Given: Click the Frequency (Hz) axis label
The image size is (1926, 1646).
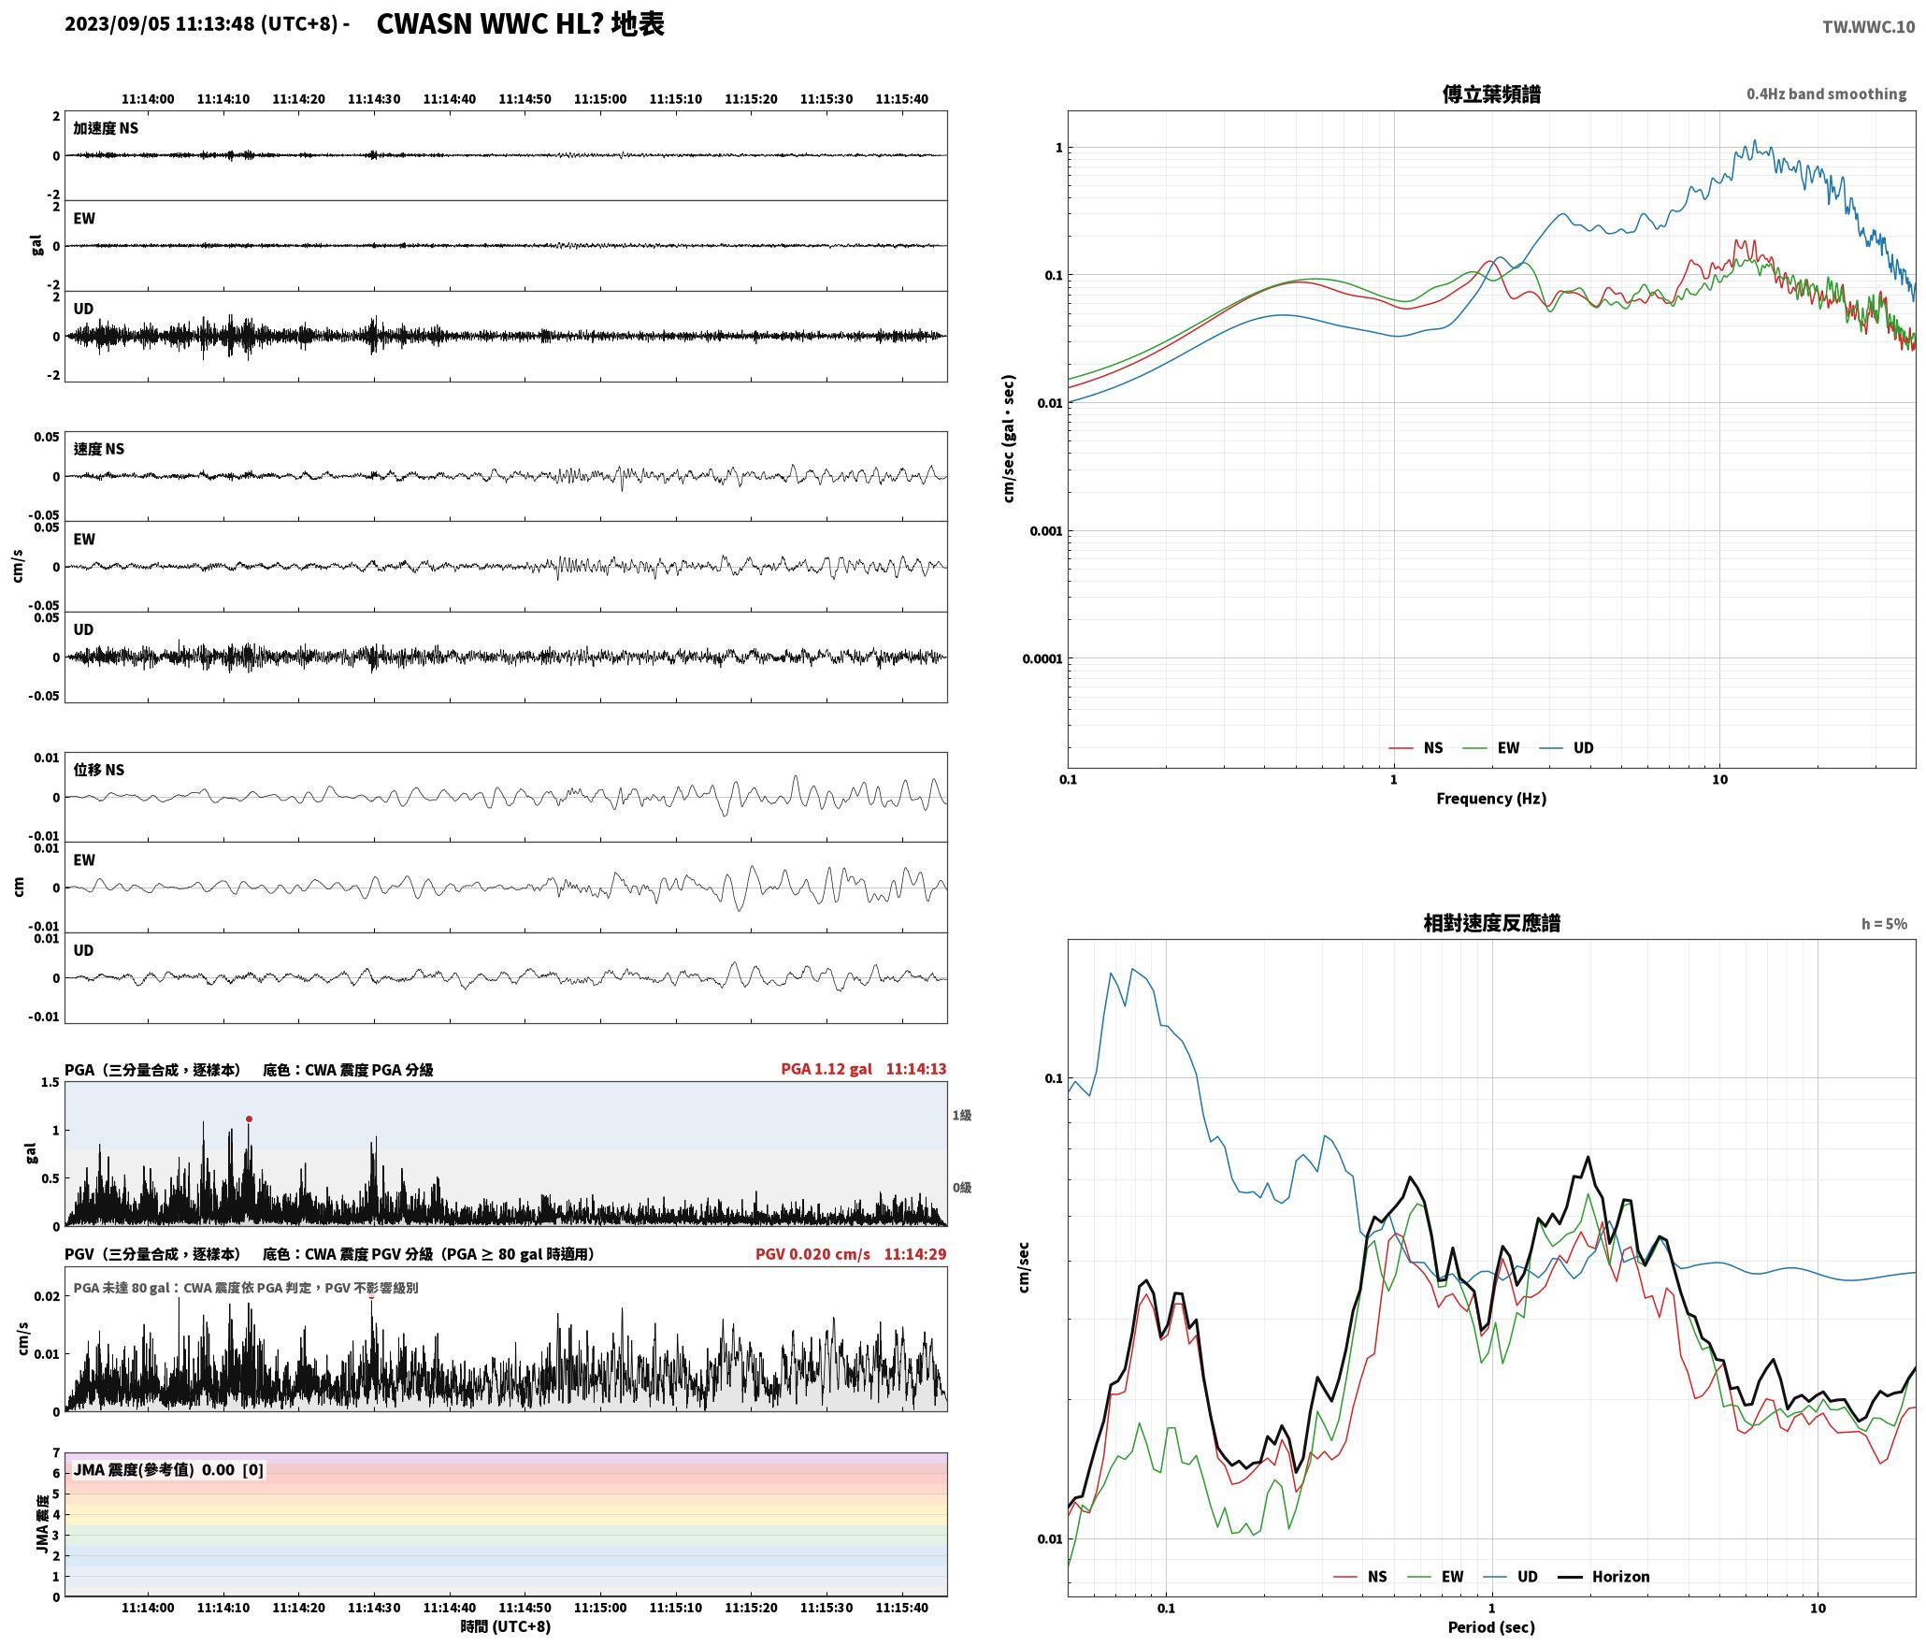Looking at the screenshot, I should [1491, 798].
